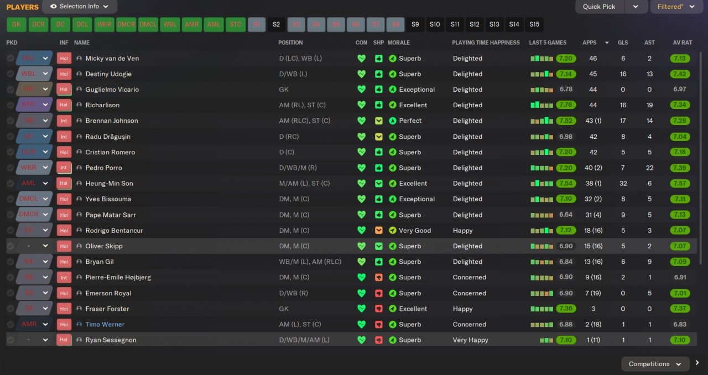Screen dimensions: 708x375
Task: Toggle picked checkmark for Guglielmo Vicario
Action: 11,90
